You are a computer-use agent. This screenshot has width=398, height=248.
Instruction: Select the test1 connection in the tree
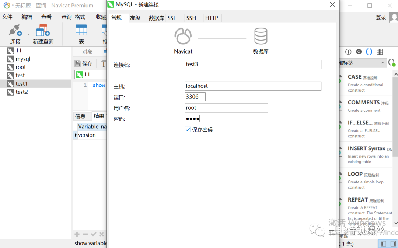(x=36, y=84)
